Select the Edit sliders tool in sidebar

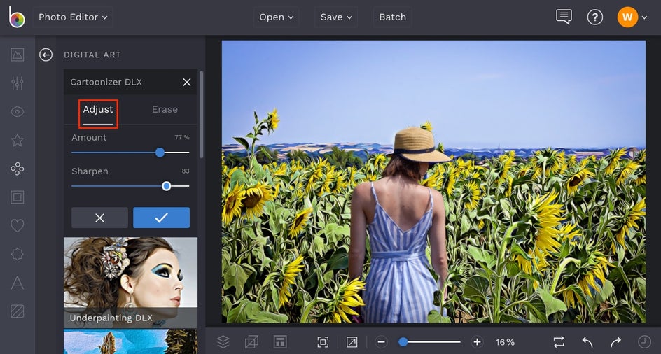(x=18, y=83)
